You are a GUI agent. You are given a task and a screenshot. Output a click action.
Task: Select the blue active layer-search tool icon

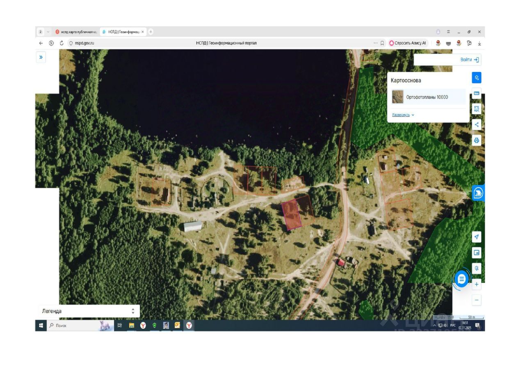(x=477, y=77)
